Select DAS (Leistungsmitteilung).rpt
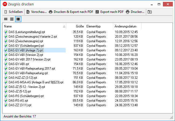Image resolution: width=175 pixels, height=121 pixels. (x=27, y=32)
